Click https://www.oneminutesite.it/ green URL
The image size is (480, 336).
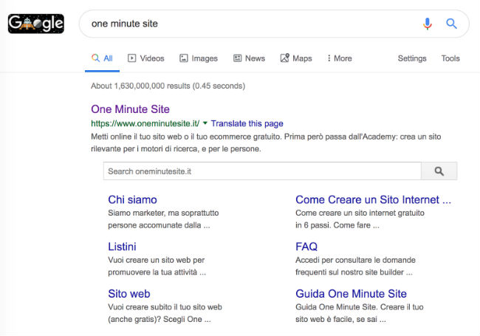tap(145, 123)
